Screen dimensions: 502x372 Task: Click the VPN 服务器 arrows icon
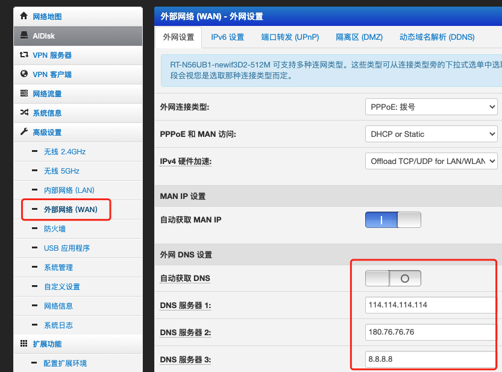pyautogui.click(x=24, y=55)
